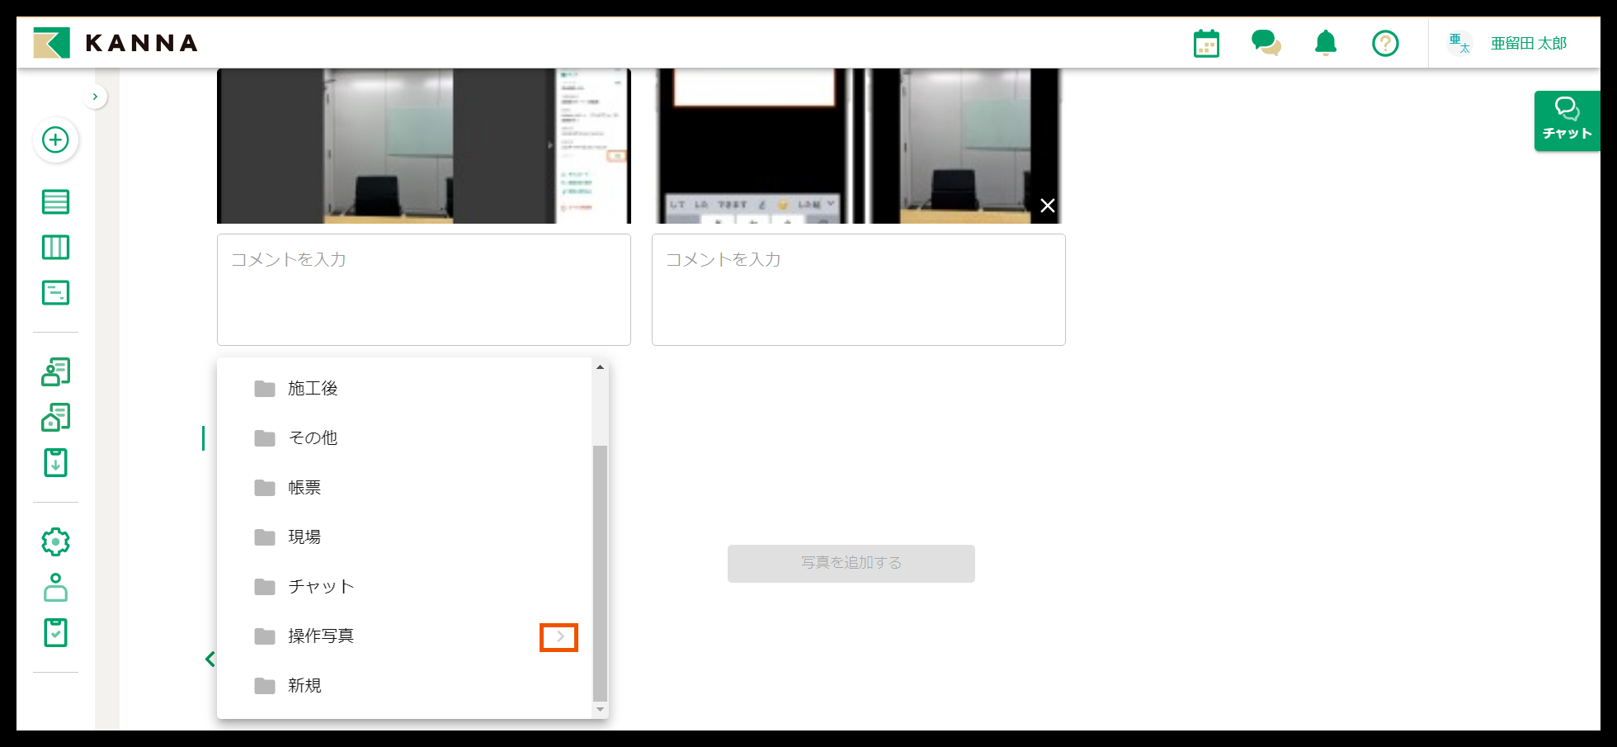Click the コメントを入力 comment field
The height and width of the screenshot is (747, 1617).
pos(423,289)
